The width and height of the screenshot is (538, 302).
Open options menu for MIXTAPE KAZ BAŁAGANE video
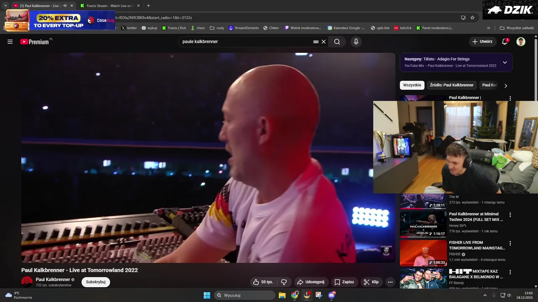point(510,272)
